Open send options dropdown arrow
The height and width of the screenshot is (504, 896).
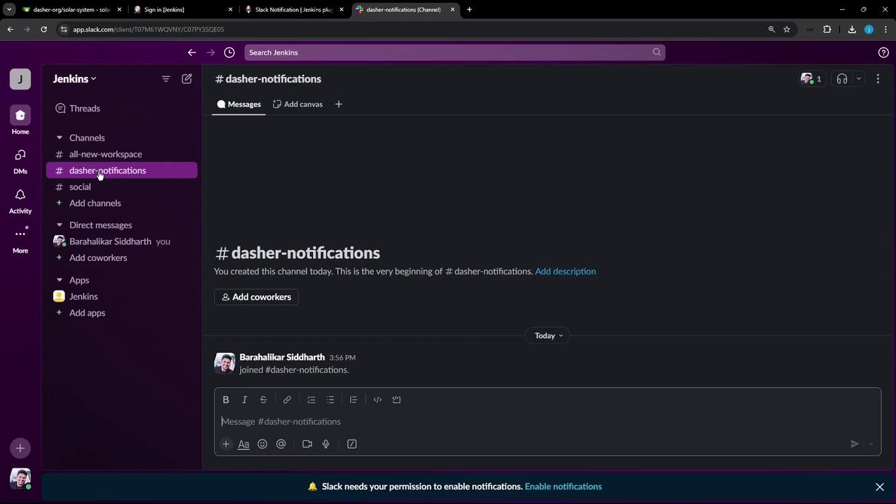(x=871, y=444)
